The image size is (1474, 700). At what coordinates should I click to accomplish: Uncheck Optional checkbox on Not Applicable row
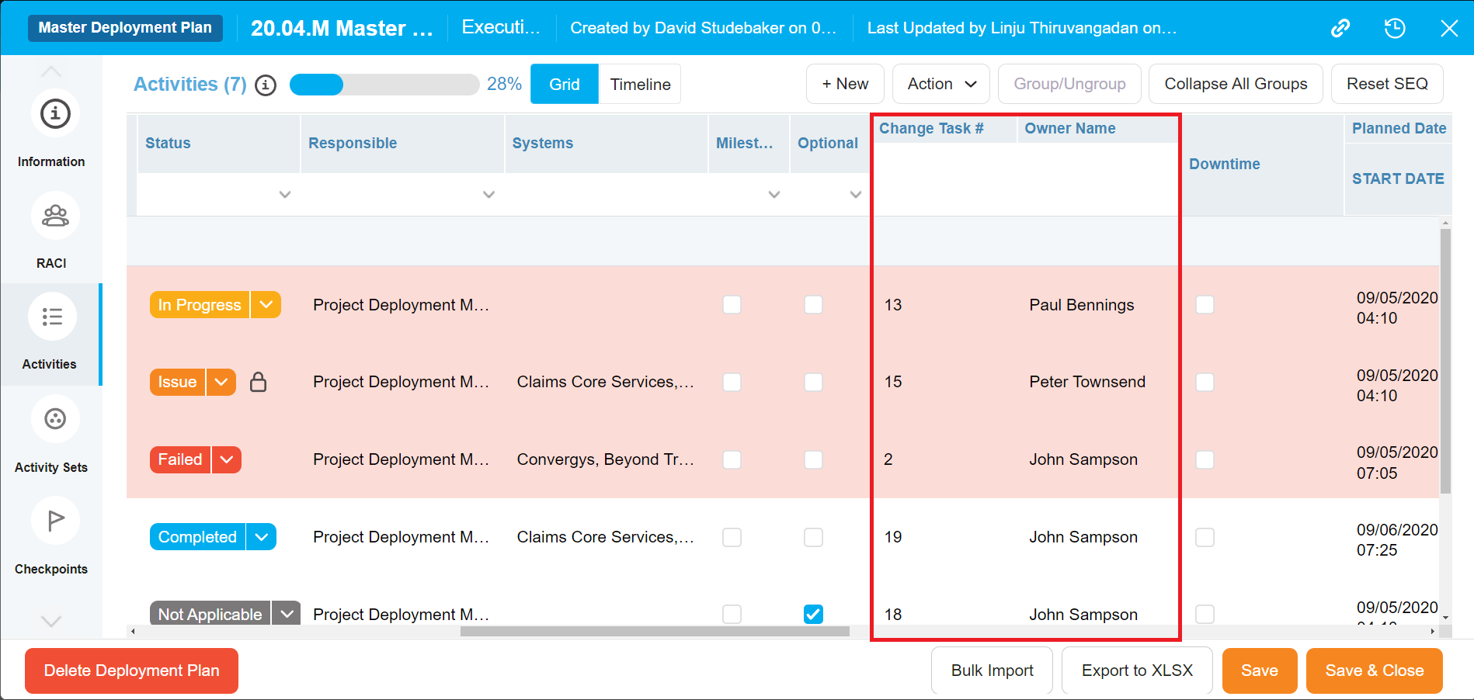click(813, 614)
